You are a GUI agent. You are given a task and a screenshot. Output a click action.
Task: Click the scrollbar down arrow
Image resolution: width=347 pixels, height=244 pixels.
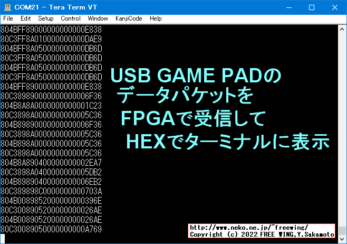pos(342,239)
